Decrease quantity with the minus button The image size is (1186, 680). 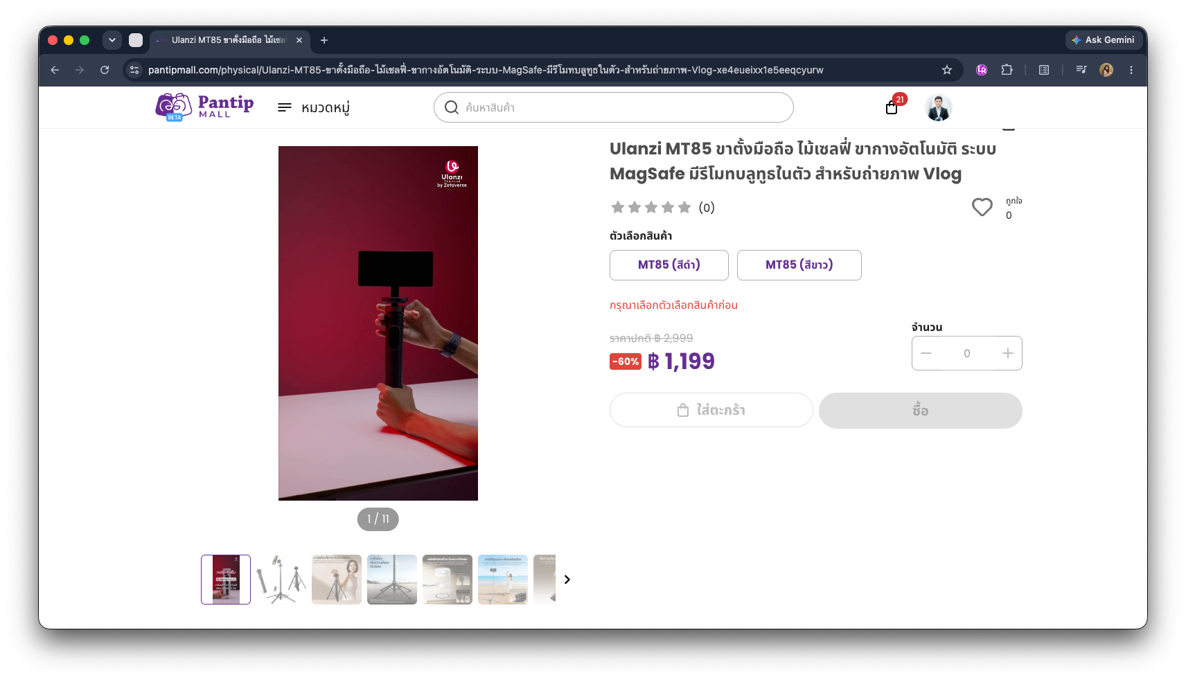pos(926,353)
